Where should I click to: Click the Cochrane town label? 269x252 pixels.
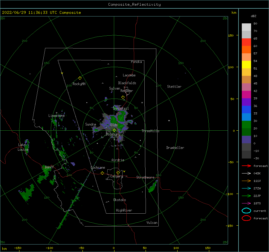pyautogui.click(x=98, y=168)
